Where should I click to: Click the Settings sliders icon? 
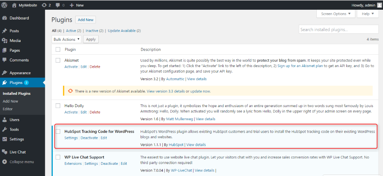(4, 139)
